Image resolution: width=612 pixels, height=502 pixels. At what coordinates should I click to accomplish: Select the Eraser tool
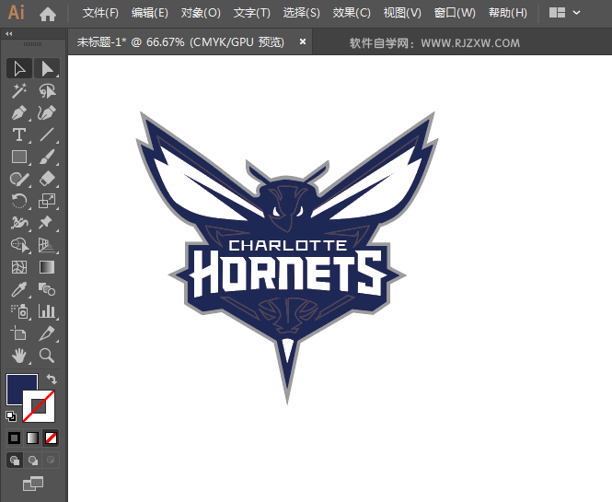click(47, 179)
